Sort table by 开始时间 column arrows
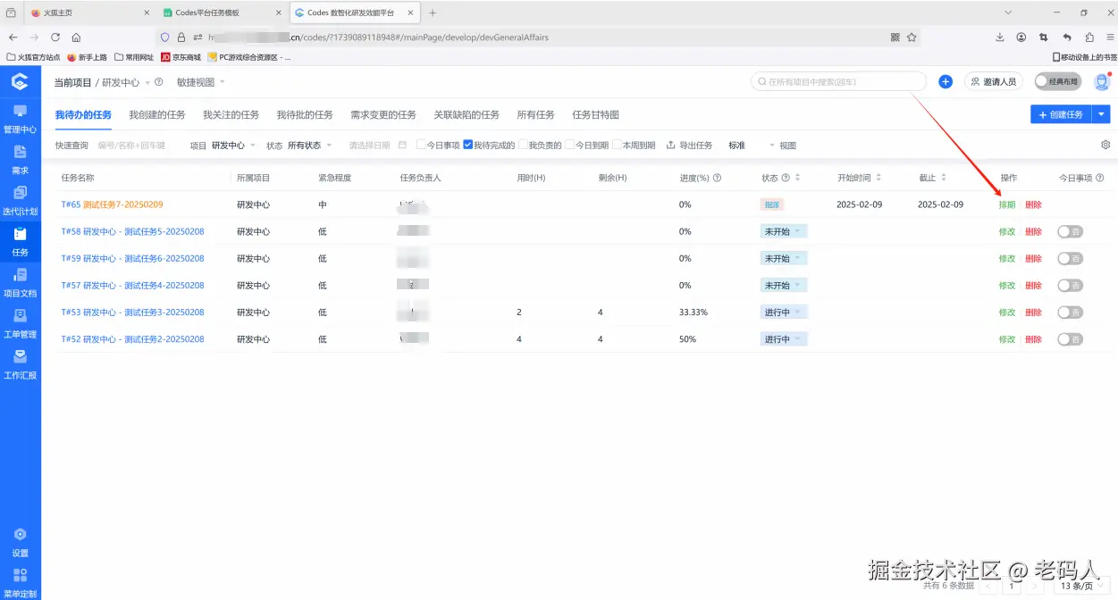 coord(878,178)
